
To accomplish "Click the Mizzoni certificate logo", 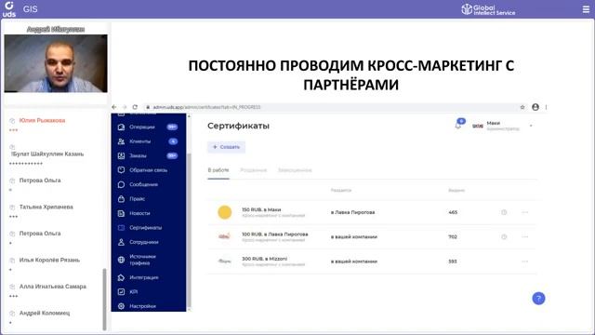I will click(x=225, y=261).
